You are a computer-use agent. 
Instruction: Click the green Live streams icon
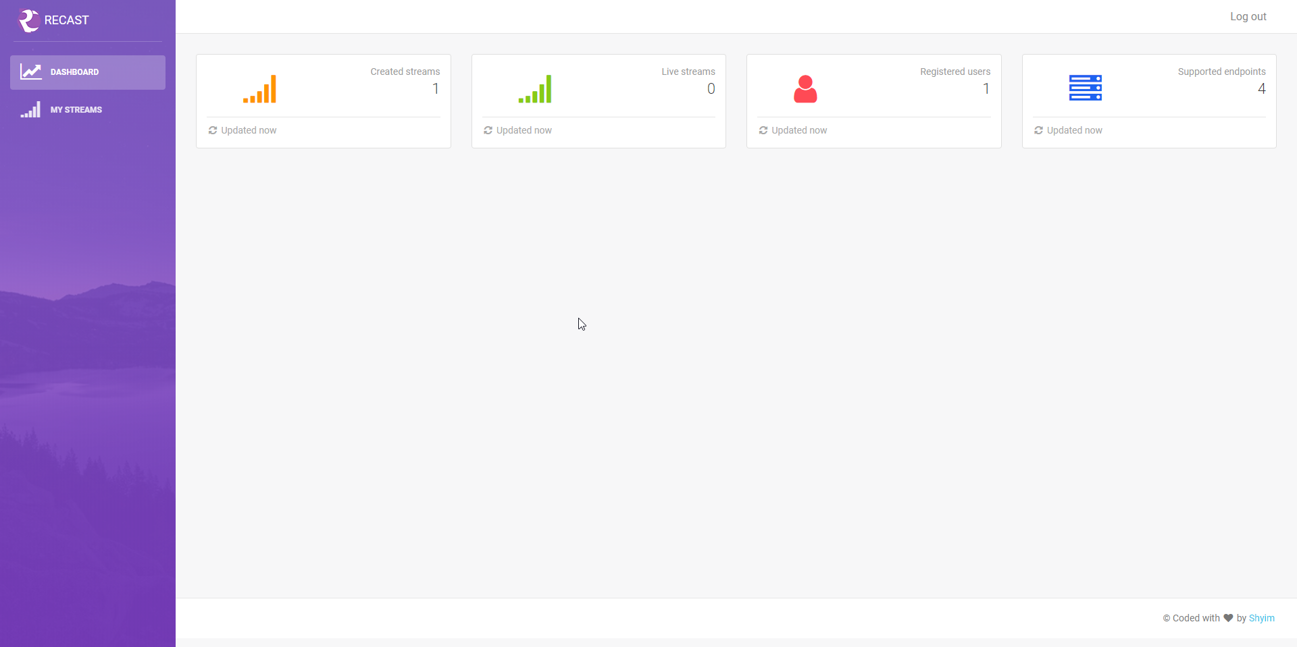point(535,88)
